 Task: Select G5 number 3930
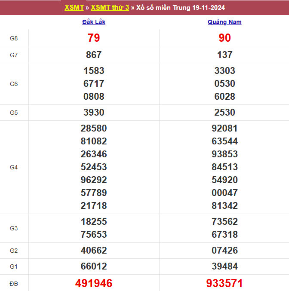coord(94,112)
